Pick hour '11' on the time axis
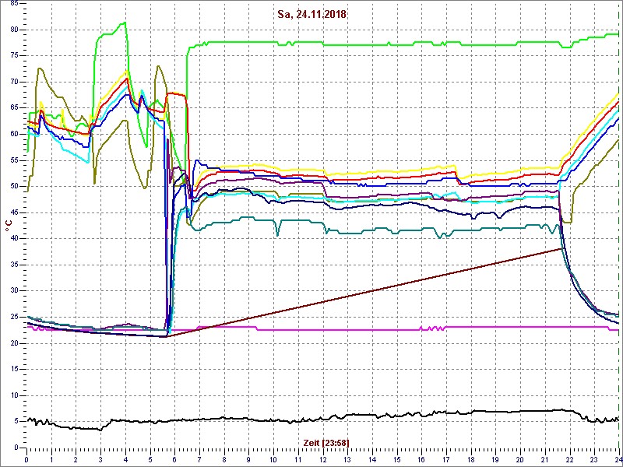 click(298, 459)
